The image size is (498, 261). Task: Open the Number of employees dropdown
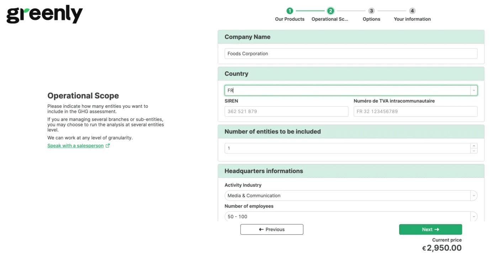coord(474,216)
